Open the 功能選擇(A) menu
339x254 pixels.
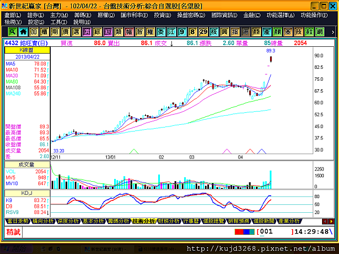point(280,15)
